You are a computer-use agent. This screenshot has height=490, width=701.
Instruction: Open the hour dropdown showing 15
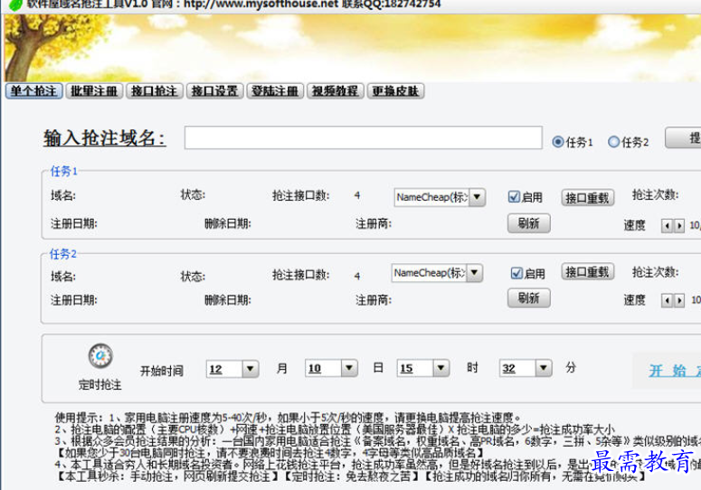440,369
